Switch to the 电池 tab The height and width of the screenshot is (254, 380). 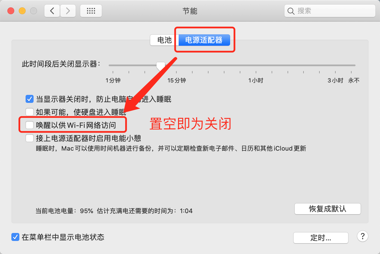click(x=164, y=40)
